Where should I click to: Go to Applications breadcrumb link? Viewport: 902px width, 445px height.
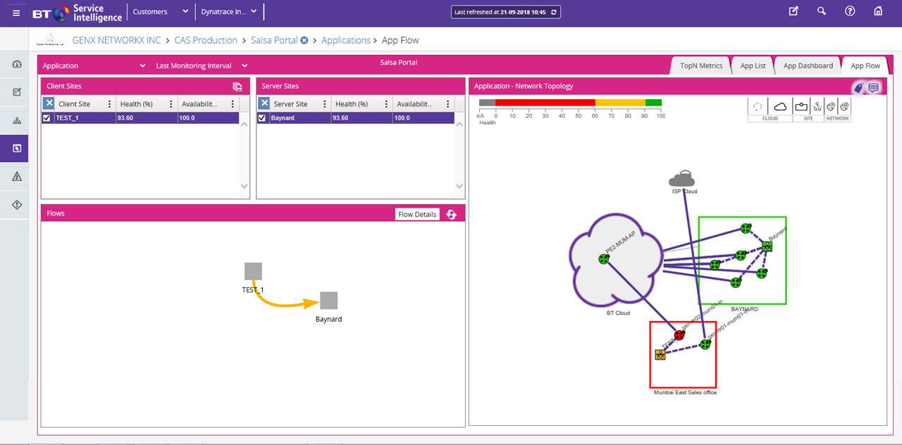[x=346, y=40]
